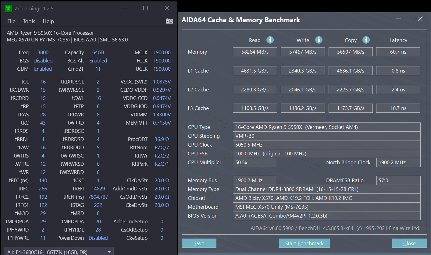Click tREFI (ns) value 7804.737

point(98,197)
